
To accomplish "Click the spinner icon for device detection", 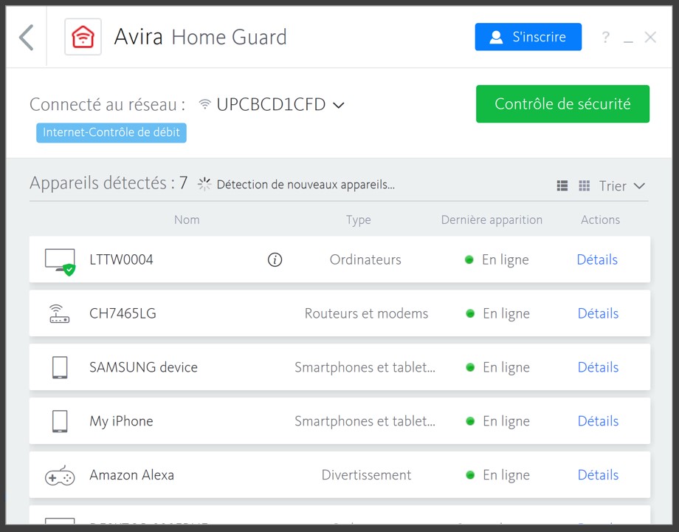I will pos(204,184).
